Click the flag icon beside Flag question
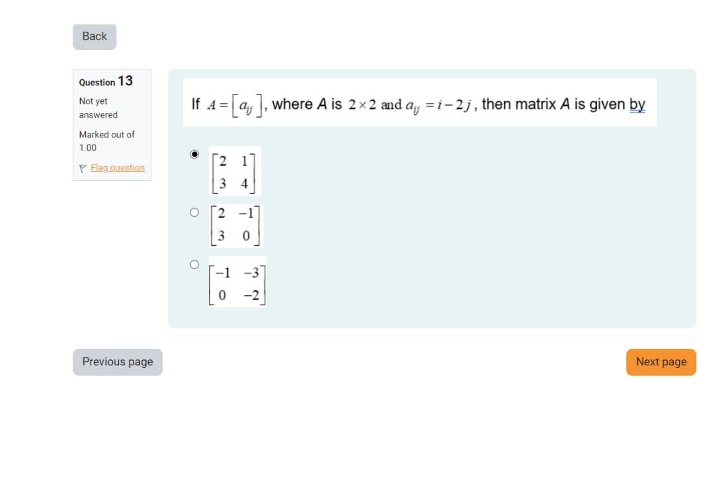Image resolution: width=714 pixels, height=483 pixels. click(82, 168)
